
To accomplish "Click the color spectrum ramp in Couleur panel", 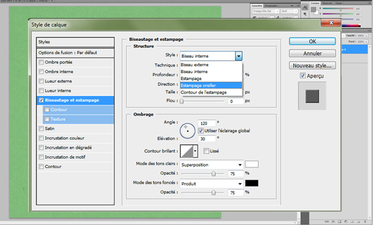I will click(351, 25).
